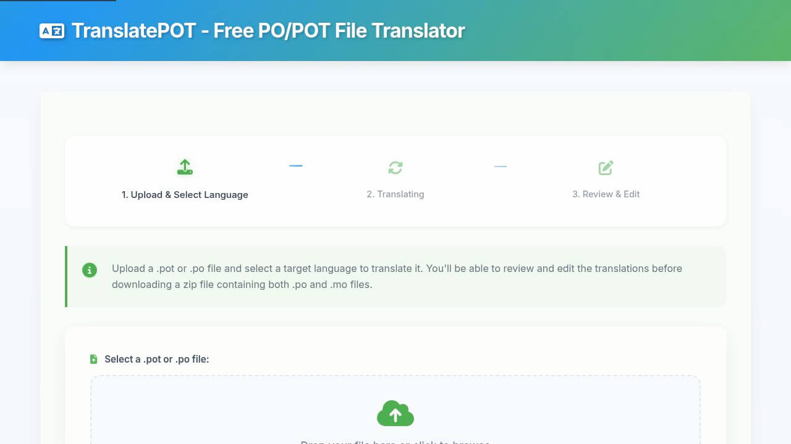Click the info icon in the green notice banner

(x=89, y=270)
